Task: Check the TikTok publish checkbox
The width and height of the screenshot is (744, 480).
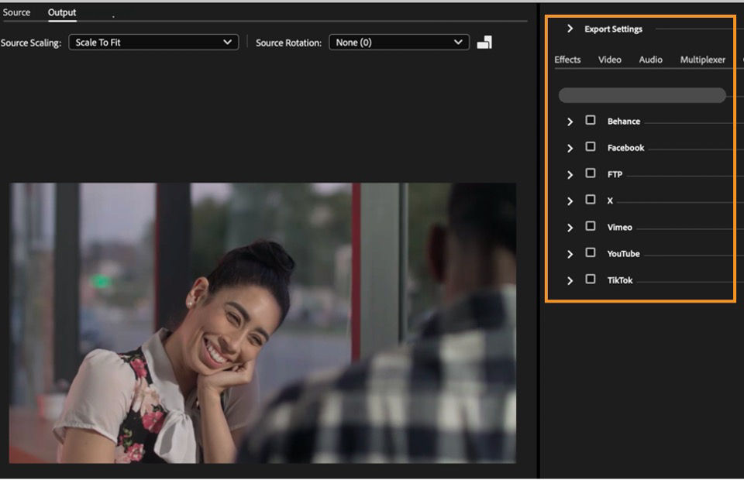Action: point(591,279)
